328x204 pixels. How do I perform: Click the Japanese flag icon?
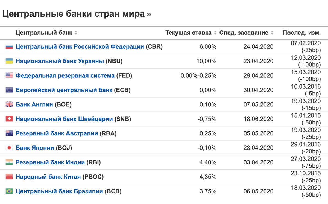(x=9, y=148)
